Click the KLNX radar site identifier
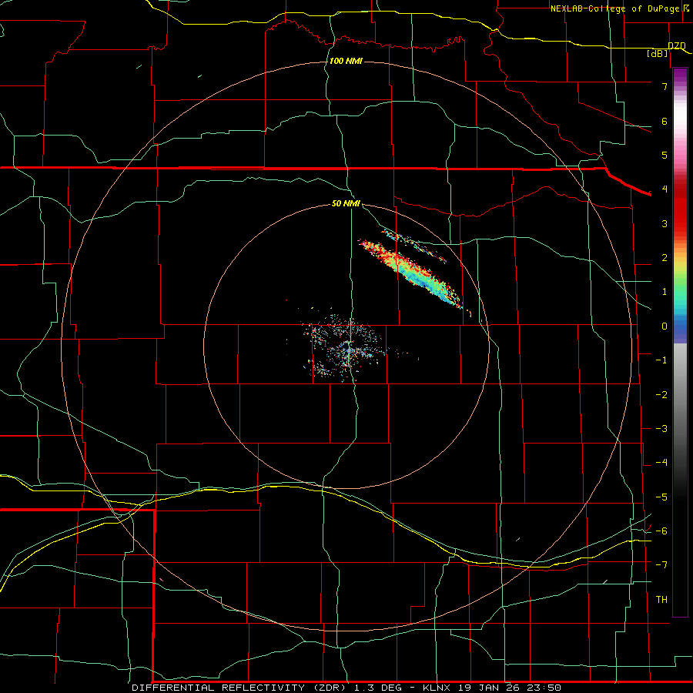Viewport: 693px width, 693px height. pyautogui.click(x=437, y=688)
